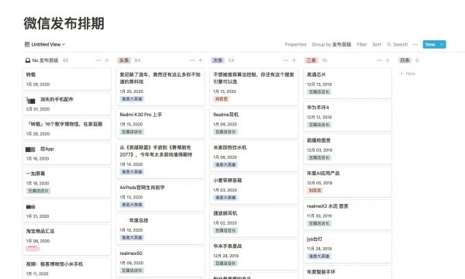
Task: Open the 转载 card dated 1月 26
Action: click(x=67, y=79)
